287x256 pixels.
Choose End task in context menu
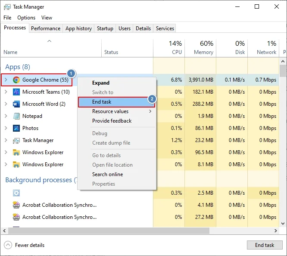(x=102, y=102)
